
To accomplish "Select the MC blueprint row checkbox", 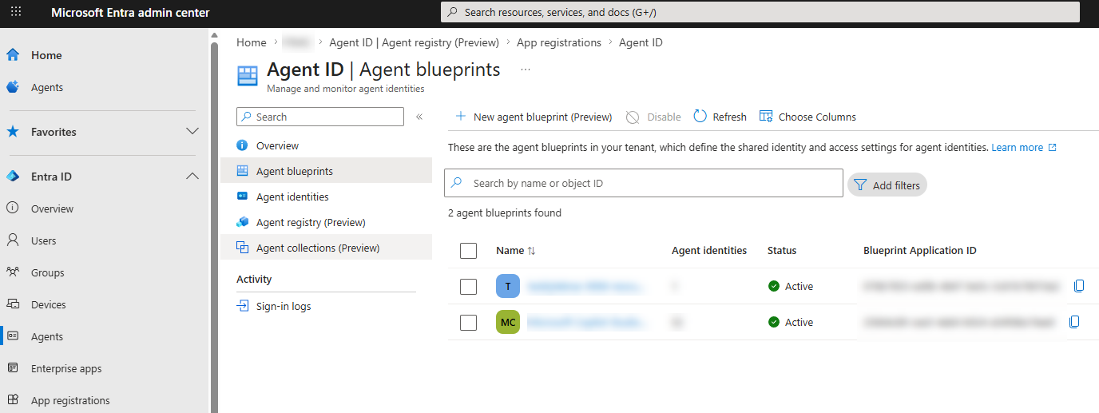I will point(469,322).
